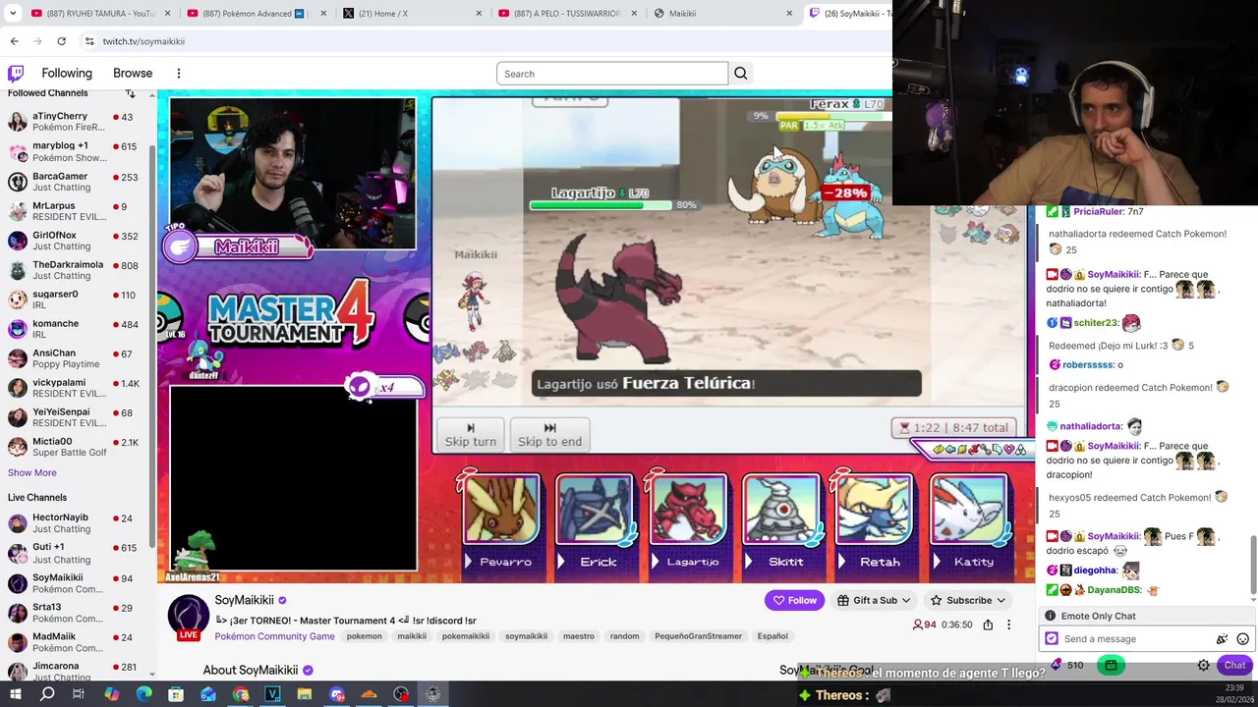Open Mictia00 channel avatar

click(x=18, y=447)
